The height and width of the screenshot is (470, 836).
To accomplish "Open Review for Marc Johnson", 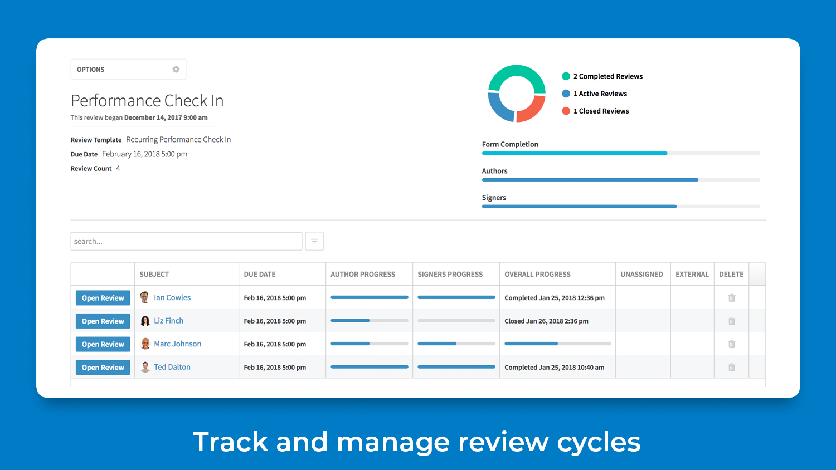I will (103, 344).
